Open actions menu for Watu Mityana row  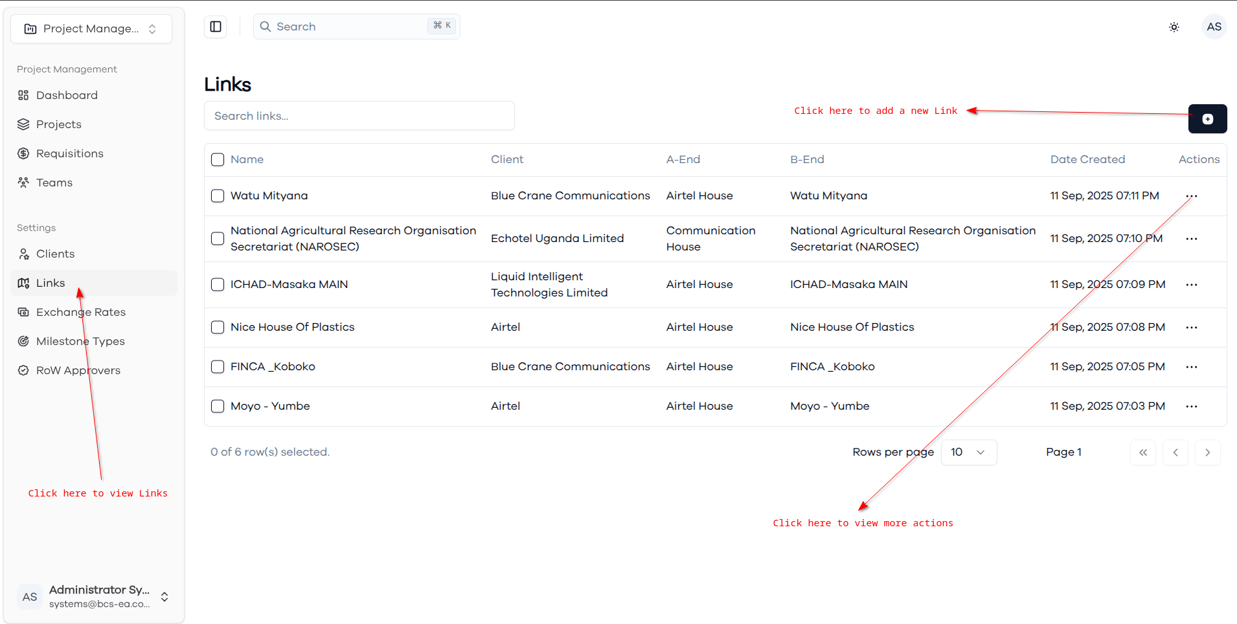(1192, 196)
